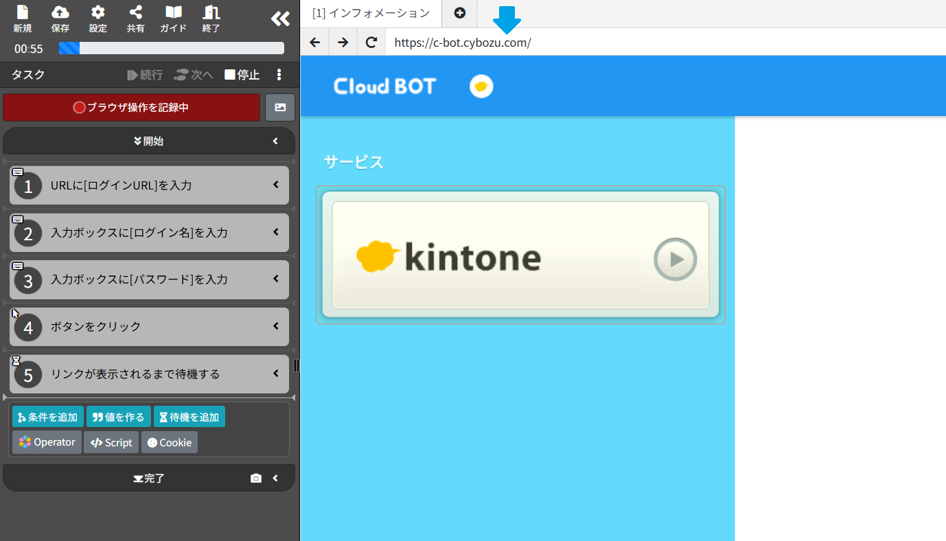Click the Script button
The image size is (946, 541).
point(111,442)
